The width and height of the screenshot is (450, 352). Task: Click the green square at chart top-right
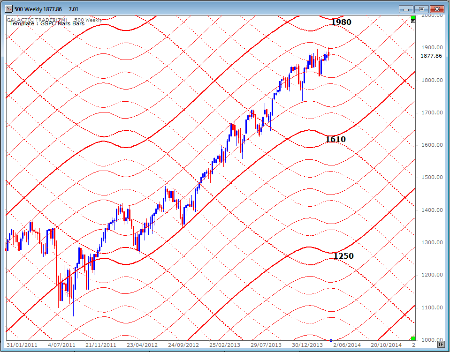(413, 18)
